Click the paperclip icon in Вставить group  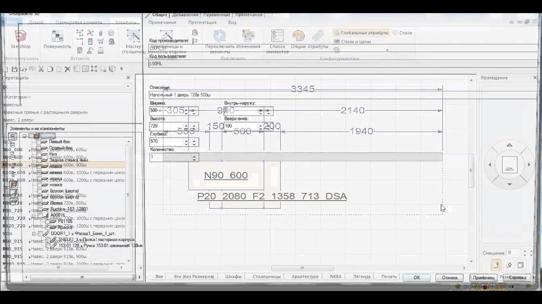101,33
